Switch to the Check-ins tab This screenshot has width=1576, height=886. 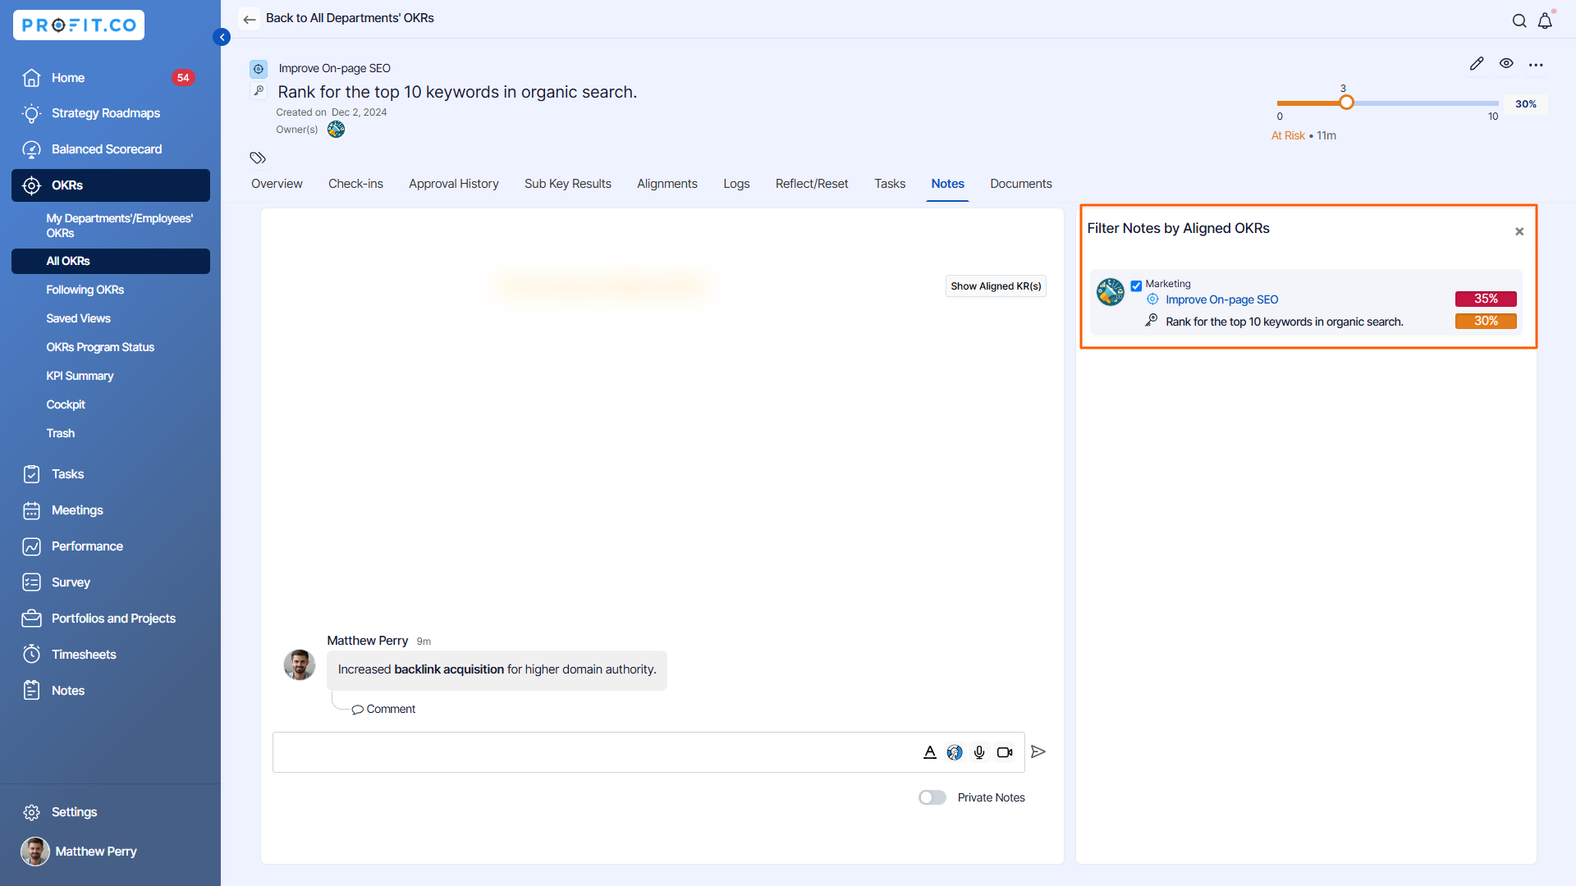(355, 184)
